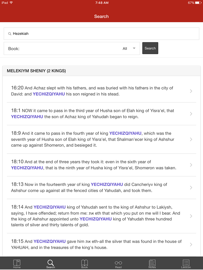The height and width of the screenshot is (270, 203).
Task: Focus the Hezekiah search text field
Action: (x=101, y=33)
